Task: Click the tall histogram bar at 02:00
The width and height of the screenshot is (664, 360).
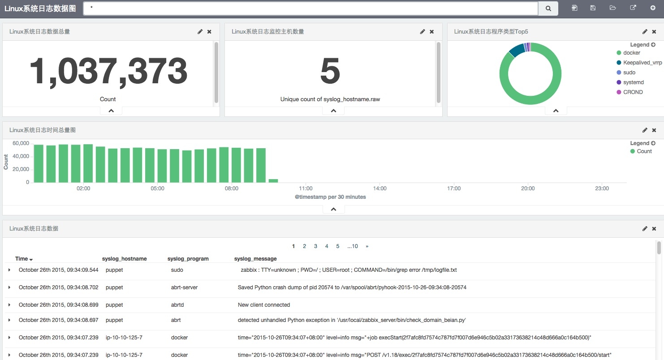Action: point(88,163)
